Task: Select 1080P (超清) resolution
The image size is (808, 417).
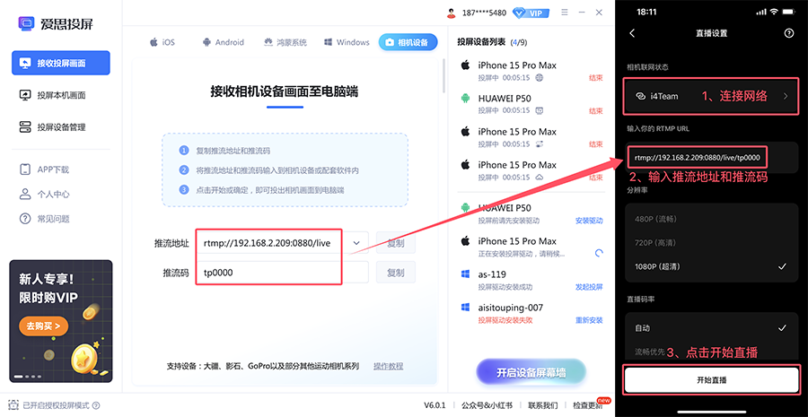Action: pyautogui.click(x=712, y=266)
